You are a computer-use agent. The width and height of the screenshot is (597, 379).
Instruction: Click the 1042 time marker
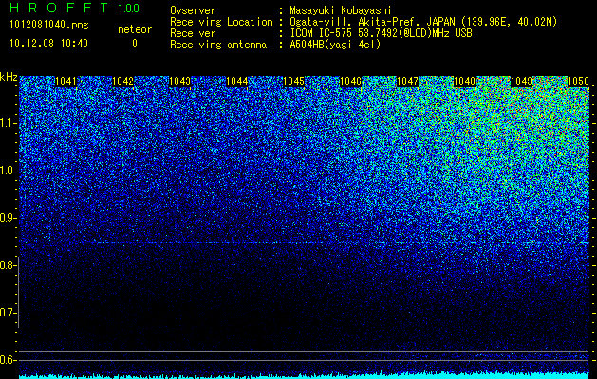tap(123, 81)
